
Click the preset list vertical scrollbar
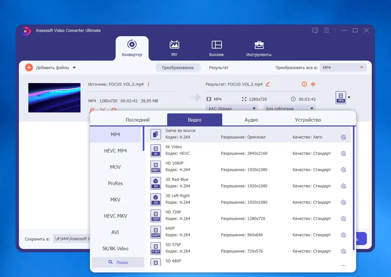tap(354, 188)
